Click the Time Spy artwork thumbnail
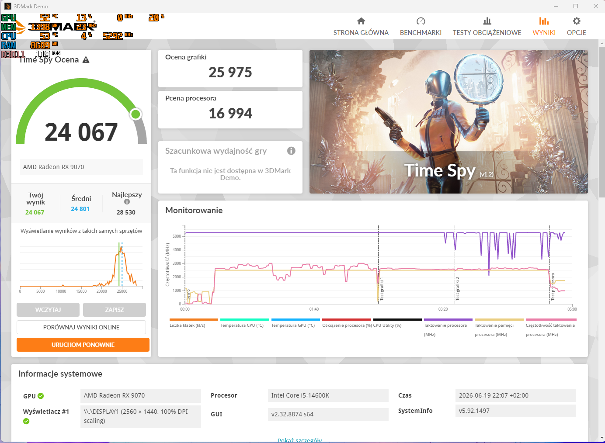The width and height of the screenshot is (605, 443). pyautogui.click(x=449, y=121)
